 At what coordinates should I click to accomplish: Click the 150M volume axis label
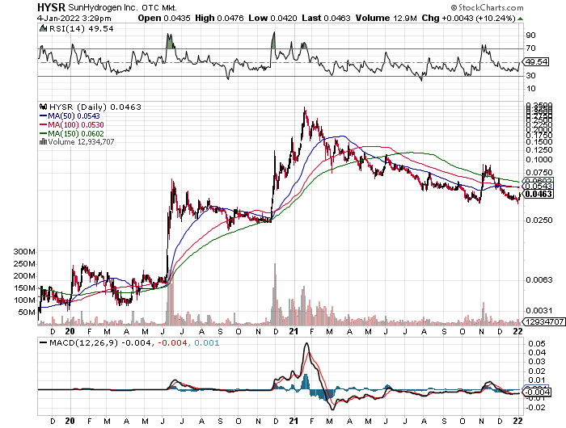[x=24, y=288]
